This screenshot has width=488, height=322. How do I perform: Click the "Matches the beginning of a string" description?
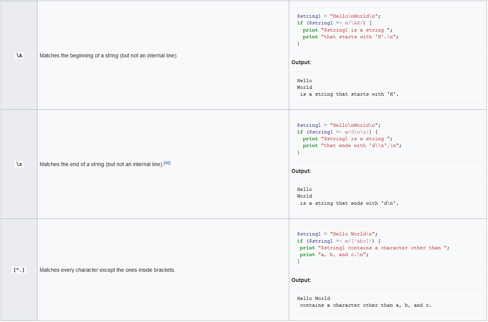click(x=109, y=56)
